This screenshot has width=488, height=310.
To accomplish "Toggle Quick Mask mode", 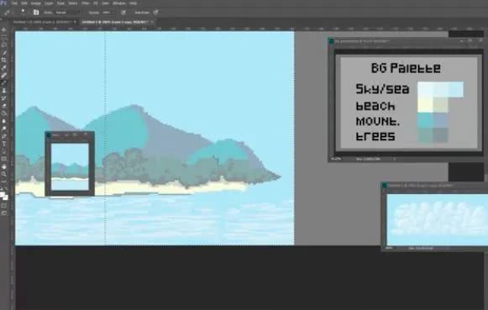I will pyautogui.click(x=4, y=206).
